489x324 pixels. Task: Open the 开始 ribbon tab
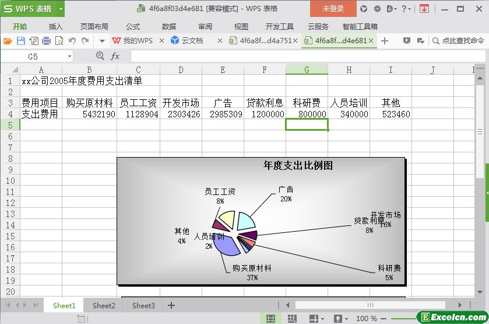point(20,26)
